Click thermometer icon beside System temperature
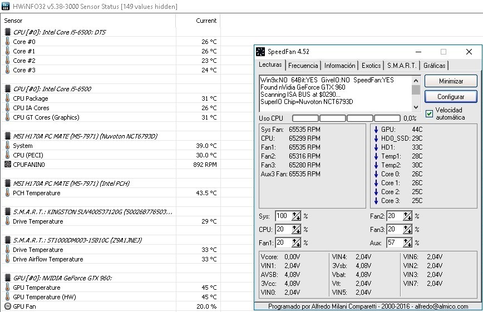This screenshot has height=312, width=483. [x=8, y=145]
